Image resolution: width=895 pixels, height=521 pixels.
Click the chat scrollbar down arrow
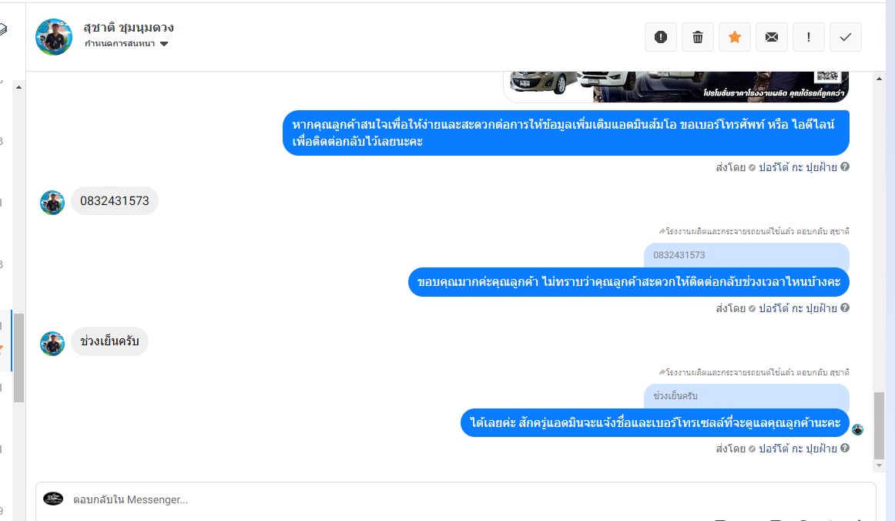[x=879, y=465]
